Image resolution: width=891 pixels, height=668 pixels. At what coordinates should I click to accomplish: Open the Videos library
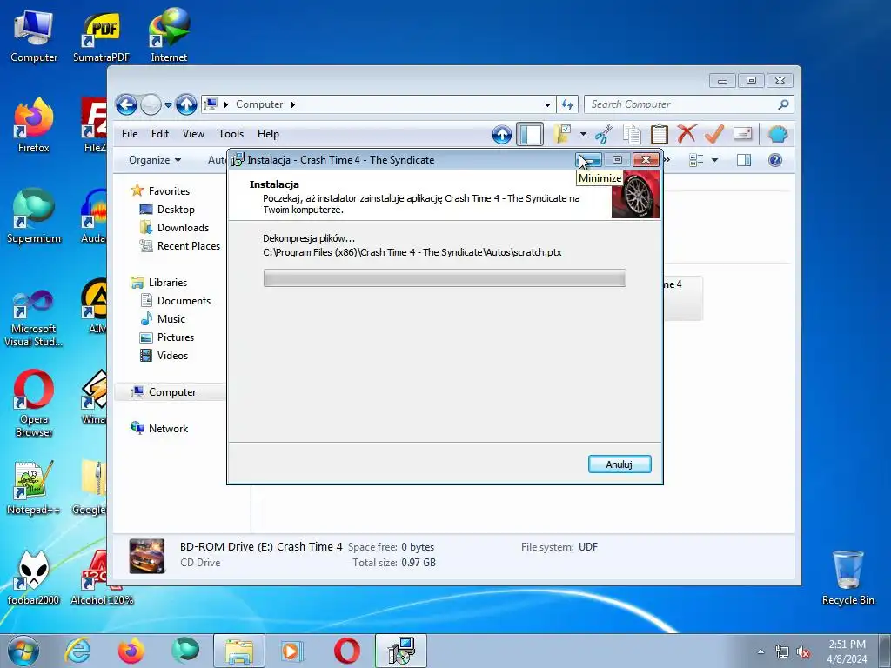[172, 356]
